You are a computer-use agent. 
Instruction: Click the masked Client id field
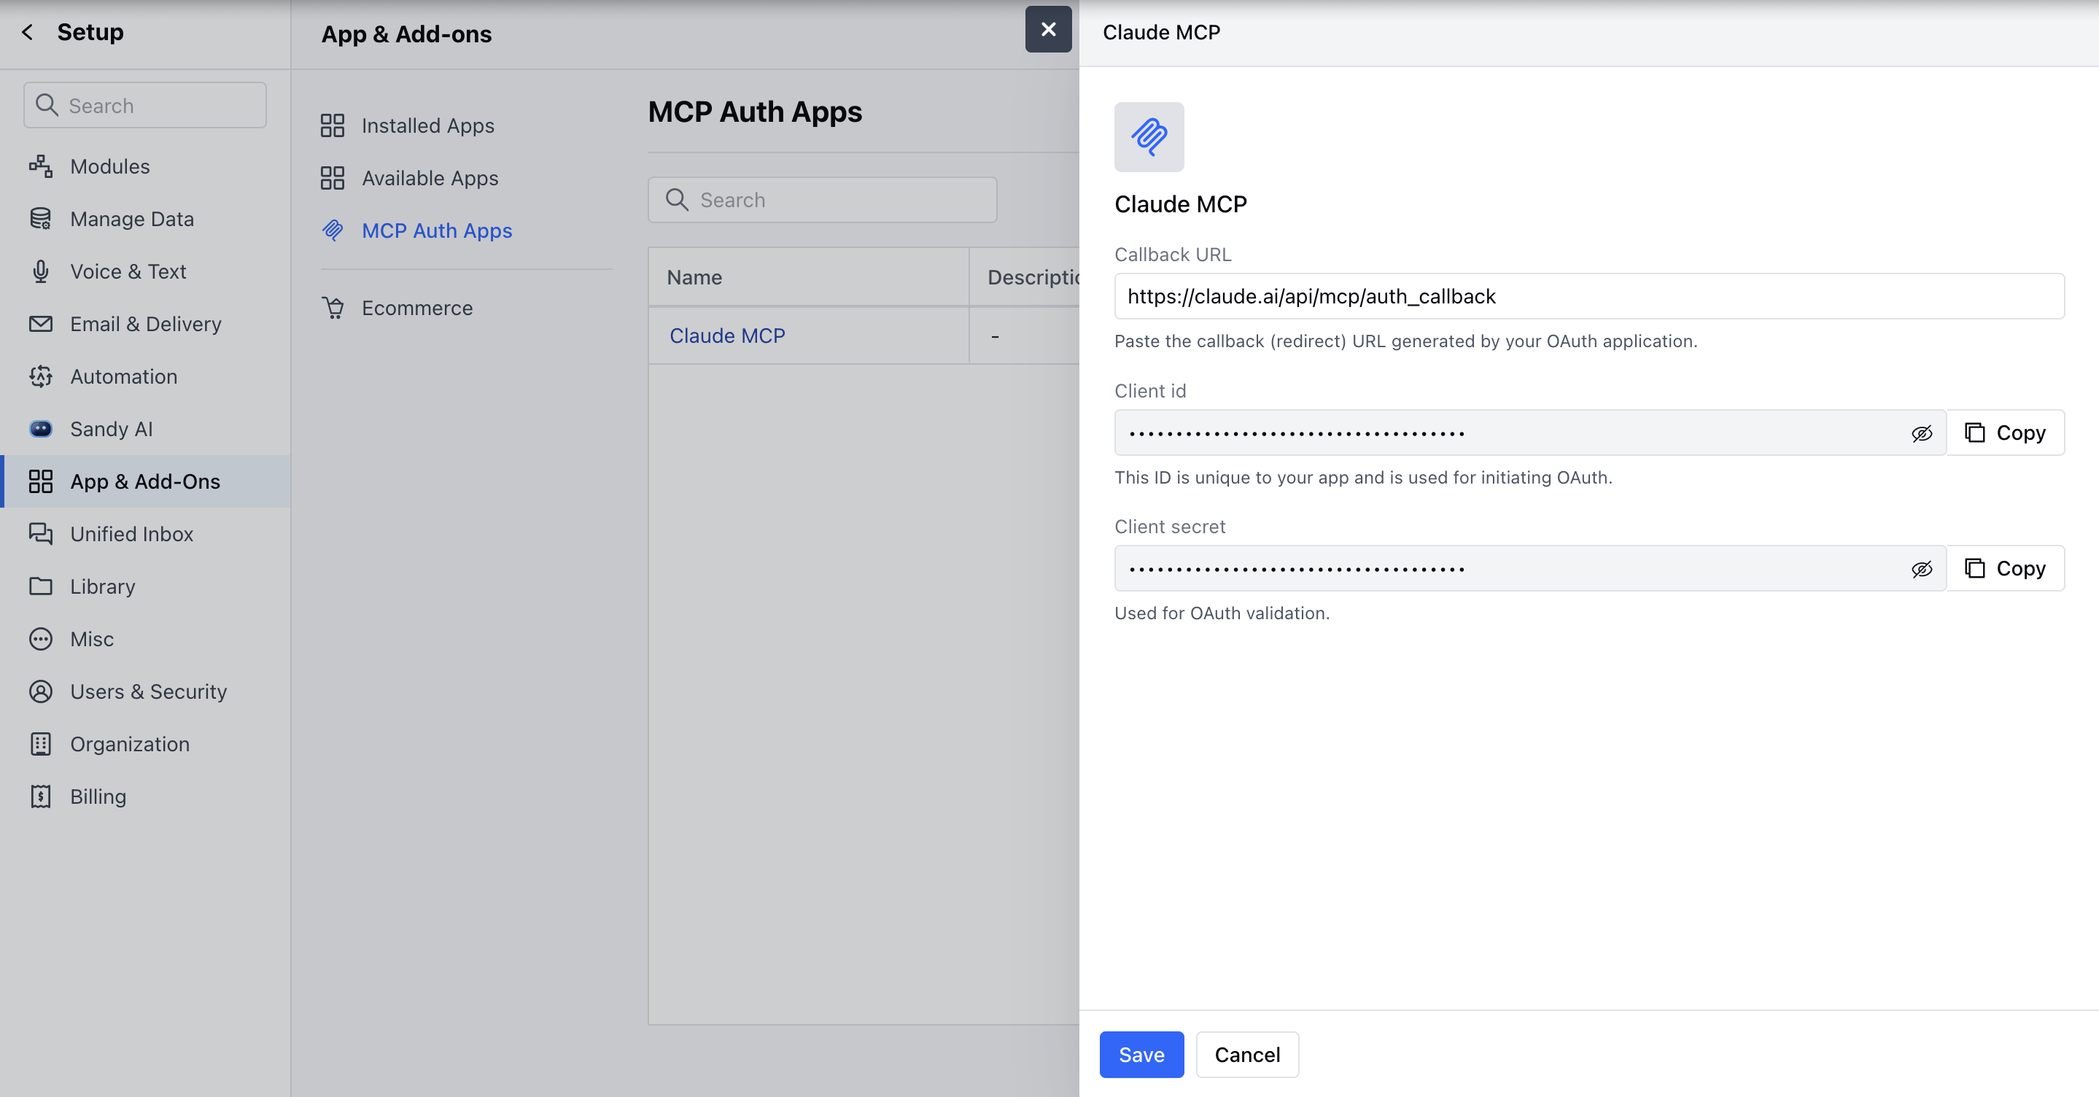(1530, 432)
